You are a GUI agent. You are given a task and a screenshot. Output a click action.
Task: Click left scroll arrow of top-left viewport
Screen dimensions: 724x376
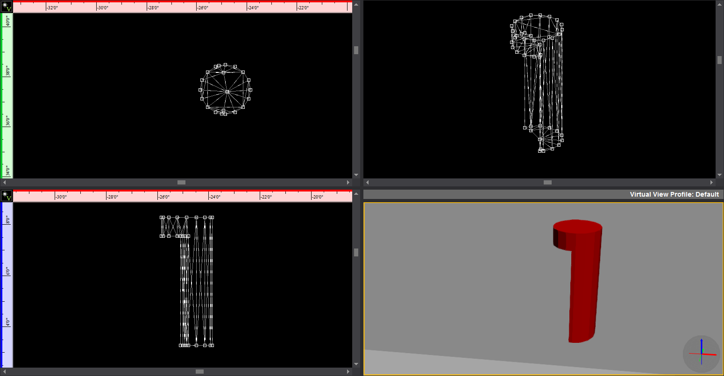click(x=5, y=183)
